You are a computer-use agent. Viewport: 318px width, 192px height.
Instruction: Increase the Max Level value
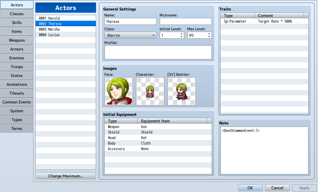click(209, 34)
